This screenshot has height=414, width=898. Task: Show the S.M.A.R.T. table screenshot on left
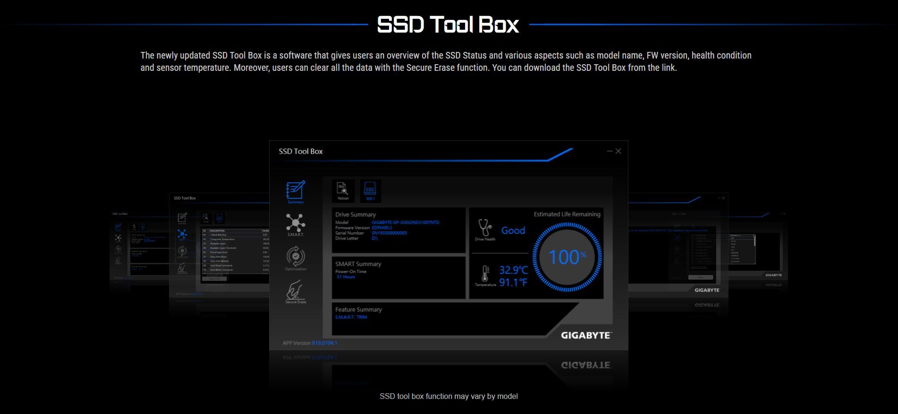pos(219,245)
